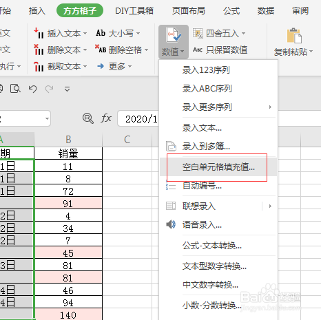Select 录入到多簿... menu item
This screenshot has width=321, height=320.
tap(218, 146)
